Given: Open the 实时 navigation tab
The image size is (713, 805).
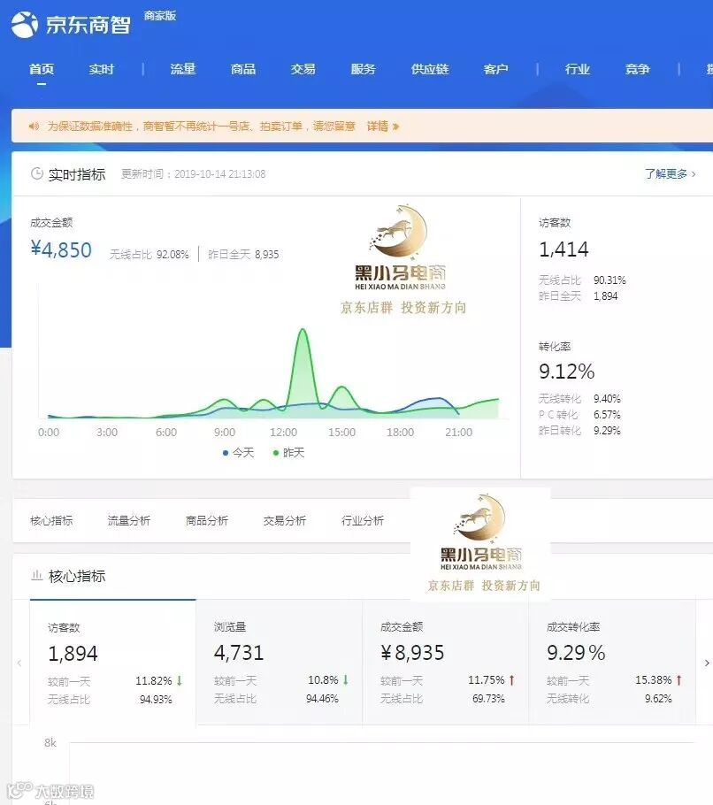Looking at the screenshot, I should (x=101, y=69).
